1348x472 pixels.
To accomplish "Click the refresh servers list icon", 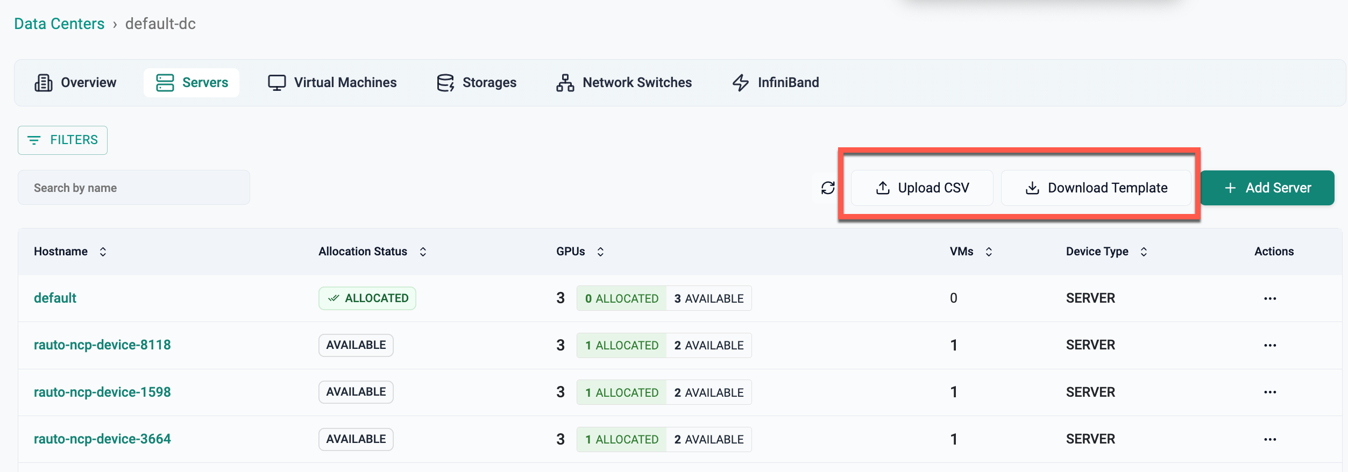I will click(x=828, y=188).
